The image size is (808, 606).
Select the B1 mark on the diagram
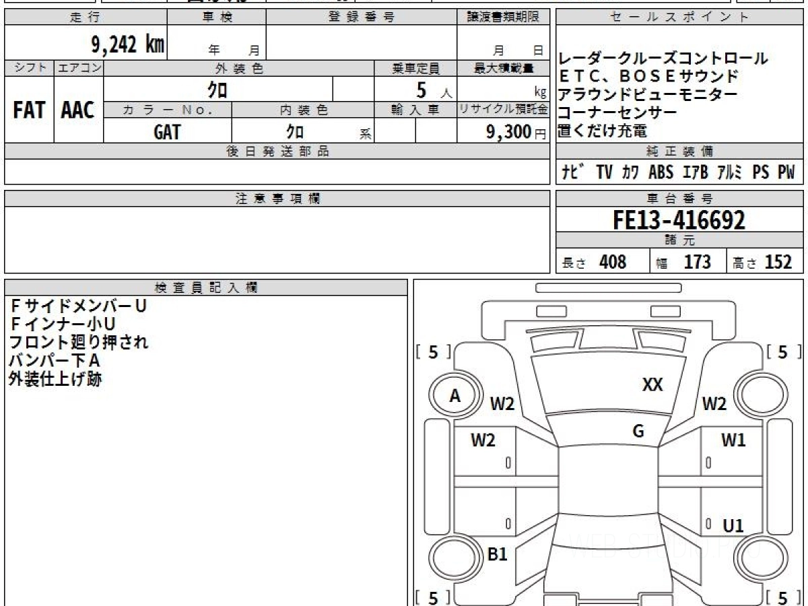click(x=497, y=555)
